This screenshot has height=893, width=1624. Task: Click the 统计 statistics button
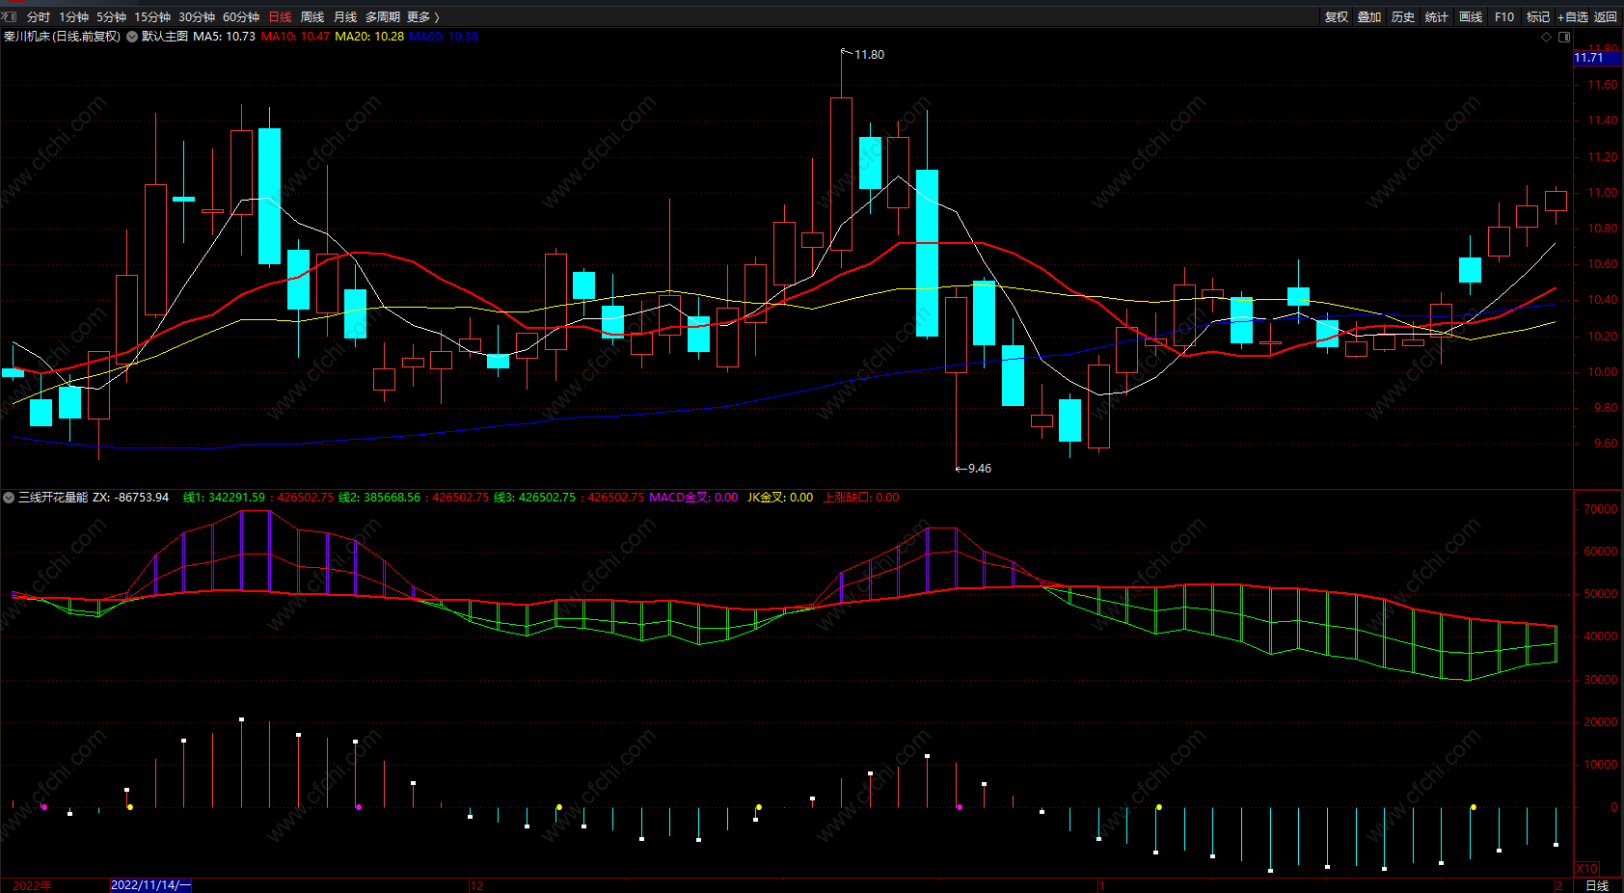pyautogui.click(x=1437, y=17)
